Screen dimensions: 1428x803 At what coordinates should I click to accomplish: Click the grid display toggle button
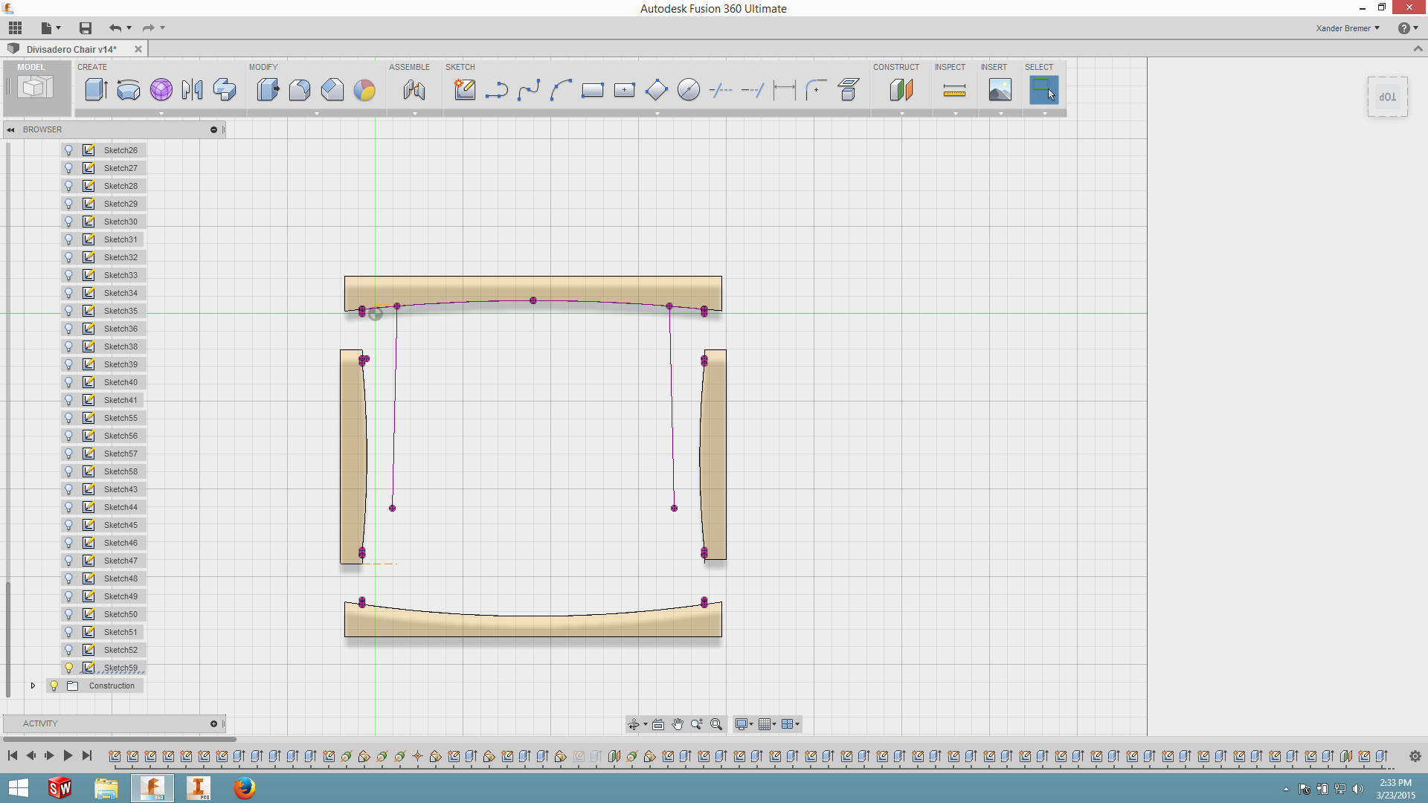pyautogui.click(x=767, y=725)
